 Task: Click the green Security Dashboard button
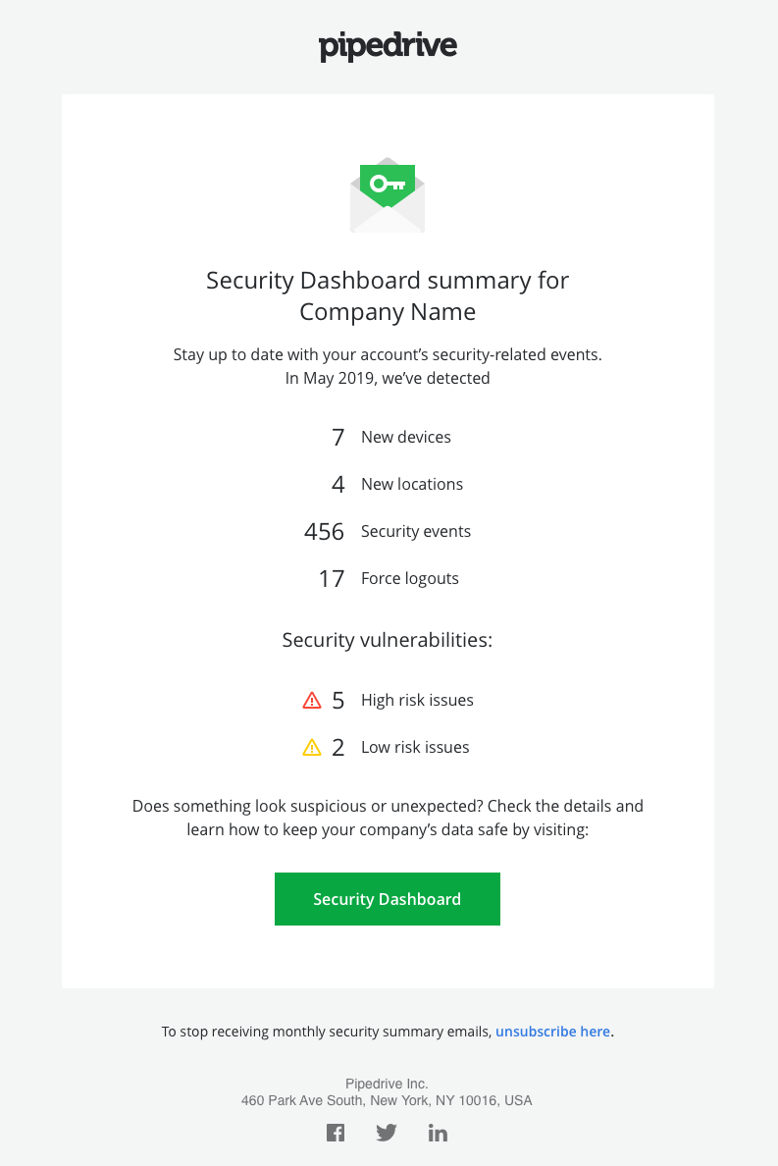click(x=388, y=899)
